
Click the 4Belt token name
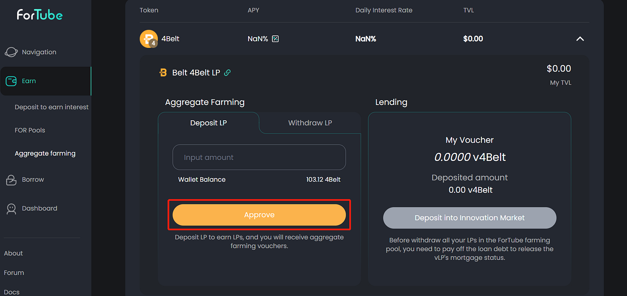point(171,39)
